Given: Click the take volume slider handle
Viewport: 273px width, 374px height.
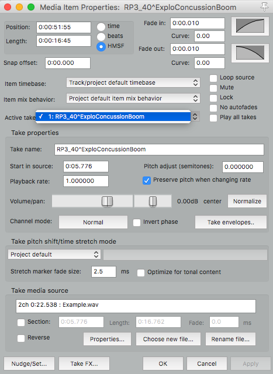Looking at the screenshot, I should (x=107, y=201).
